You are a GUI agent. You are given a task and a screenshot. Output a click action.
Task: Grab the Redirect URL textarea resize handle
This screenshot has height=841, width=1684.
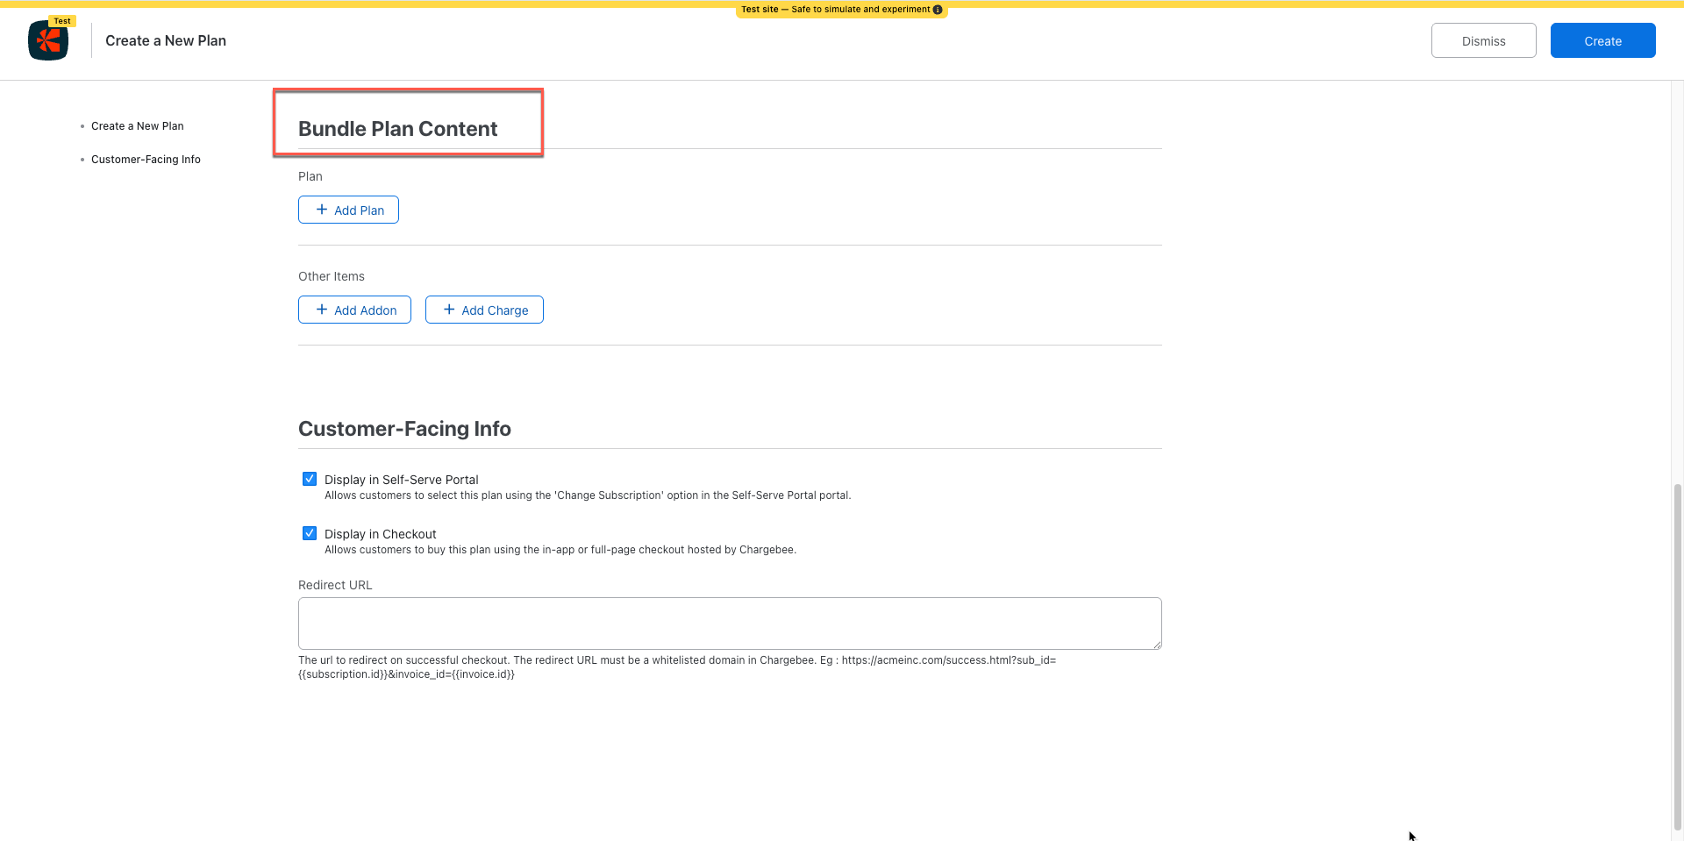point(1157,645)
